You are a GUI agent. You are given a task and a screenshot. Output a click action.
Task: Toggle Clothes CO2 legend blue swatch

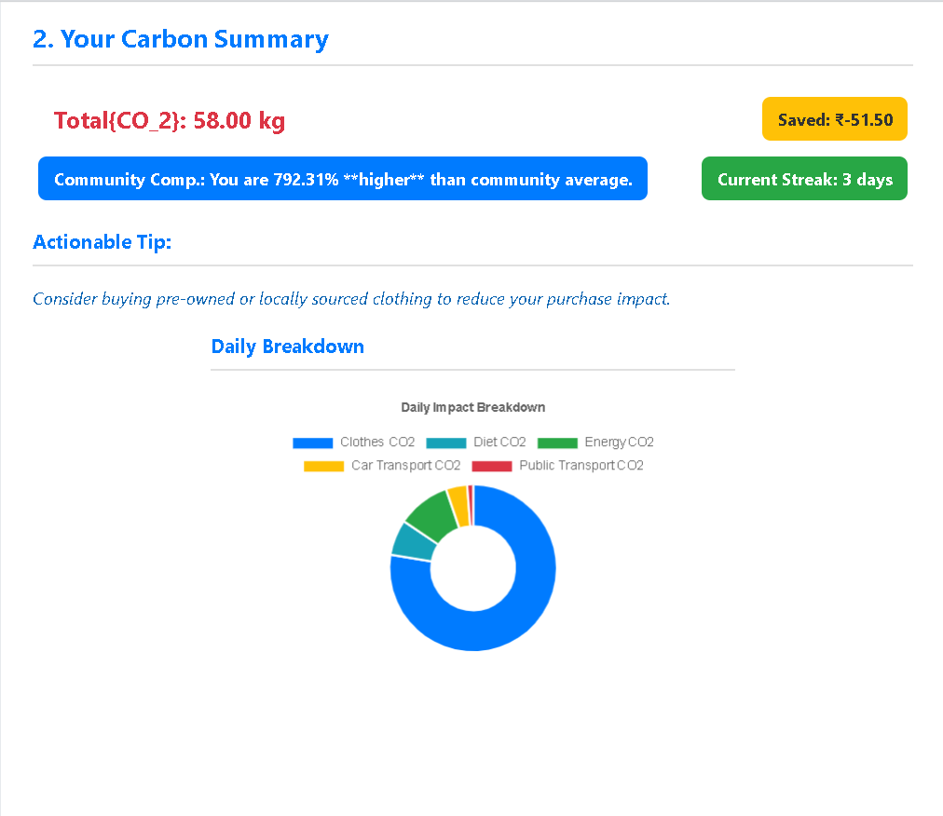(312, 442)
